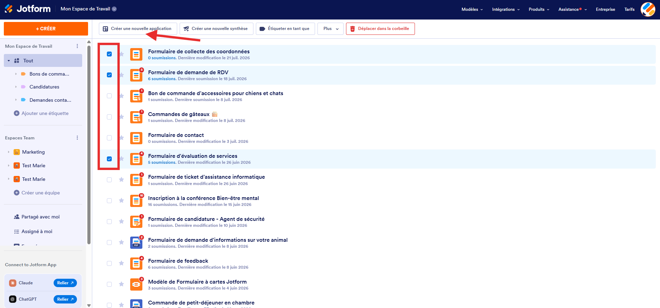Check Formulaire de ticket d'assistance informatique checkbox
The width and height of the screenshot is (660, 308).
click(x=109, y=180)
